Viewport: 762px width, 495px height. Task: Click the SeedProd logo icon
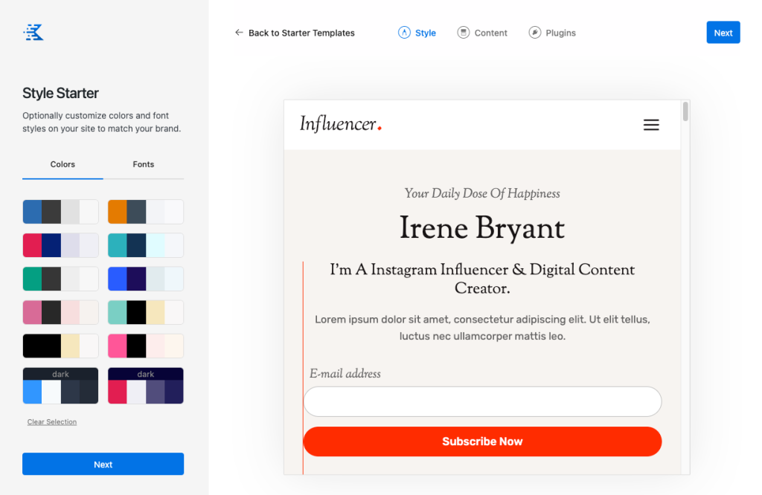point(33,32)
